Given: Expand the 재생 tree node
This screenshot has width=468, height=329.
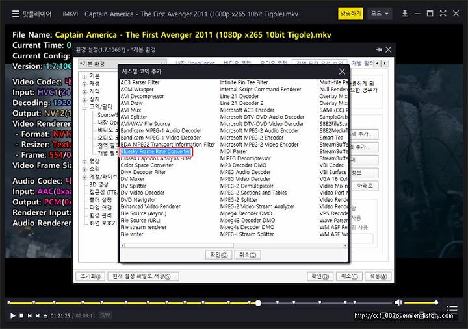Looking at the screenshot, I should (x=84, y=84).
